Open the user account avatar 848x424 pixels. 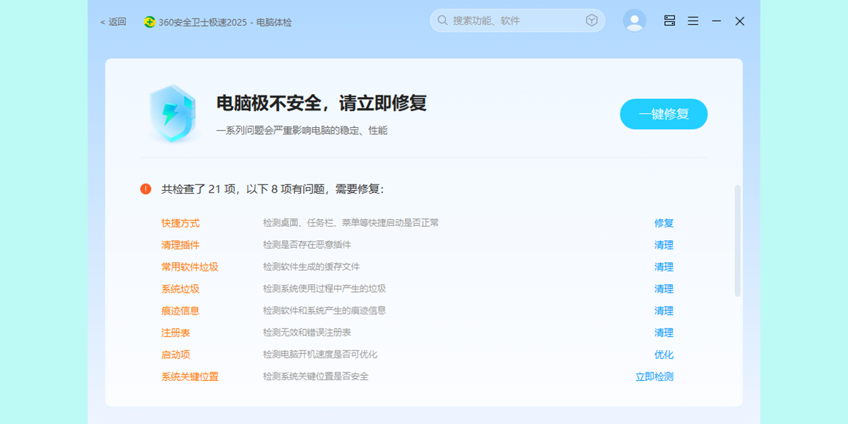(635, 20)
